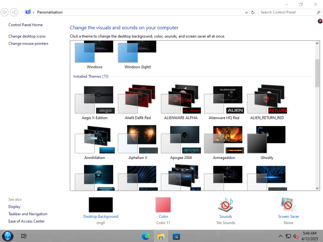Open the Screen Saver icon

[288, 205]
